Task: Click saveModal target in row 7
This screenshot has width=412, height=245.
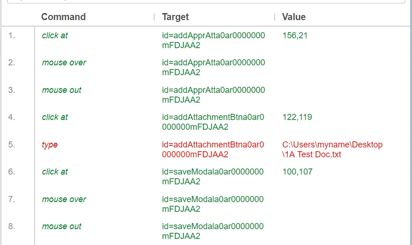Action: pyautogui.click(x=213, y=204)
